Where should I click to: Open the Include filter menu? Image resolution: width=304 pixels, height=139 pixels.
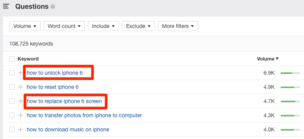(x=103, y=26)
